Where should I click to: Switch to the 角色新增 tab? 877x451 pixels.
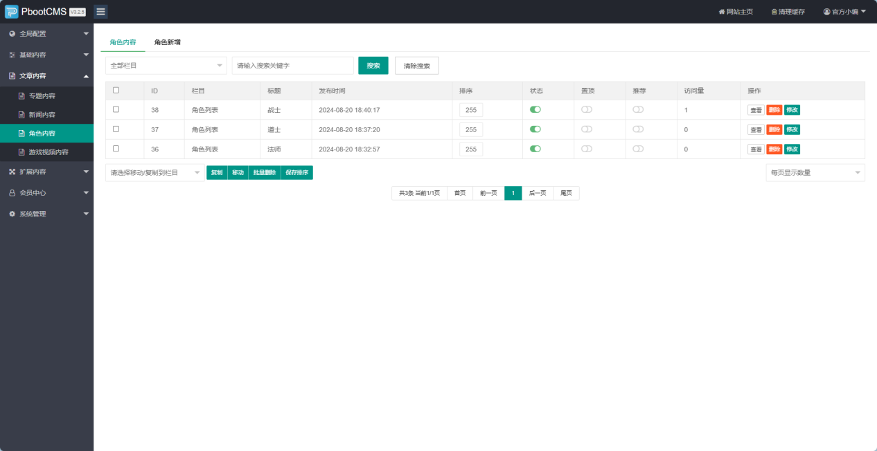[167, 42]
